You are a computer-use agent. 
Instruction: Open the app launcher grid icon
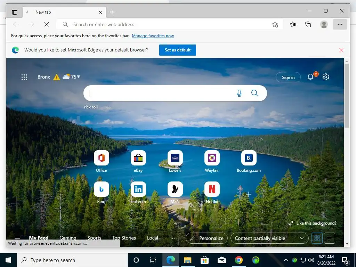pyautogui.click(x=24, y=77)
